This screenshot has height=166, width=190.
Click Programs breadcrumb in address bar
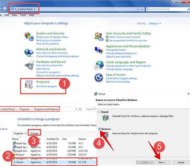click(25, 109)
